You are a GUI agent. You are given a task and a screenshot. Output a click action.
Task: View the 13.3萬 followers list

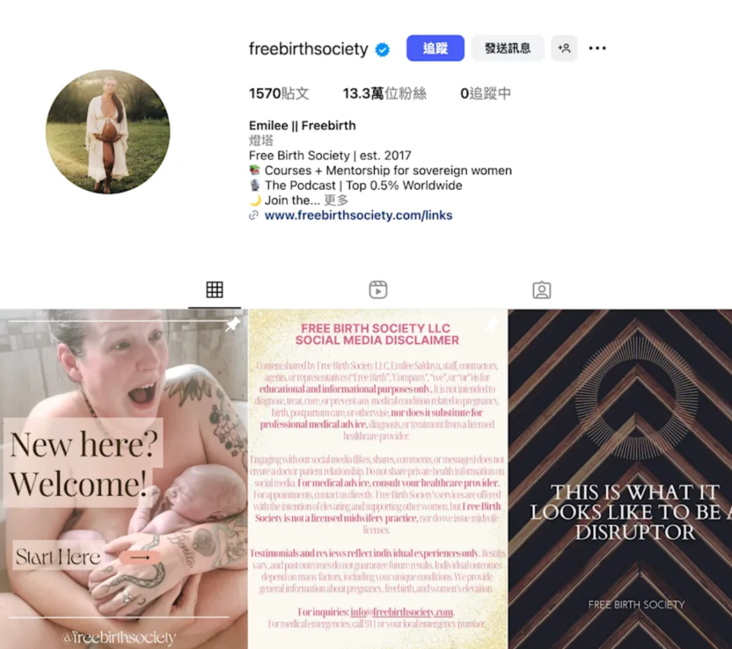385,93
